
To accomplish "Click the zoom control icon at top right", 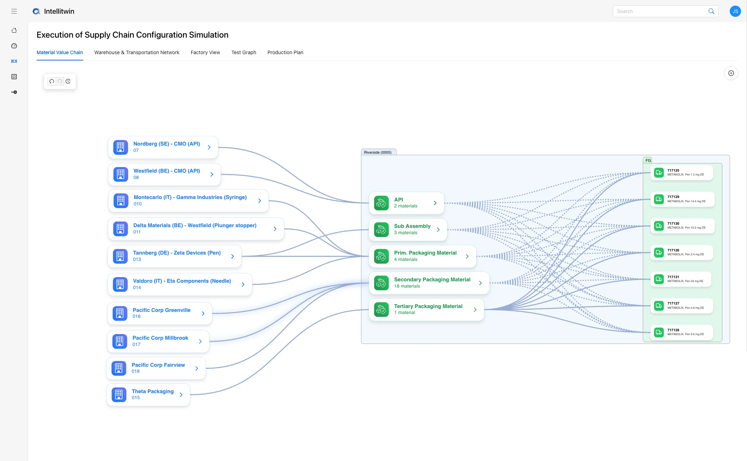I will (x=731, y=73).
